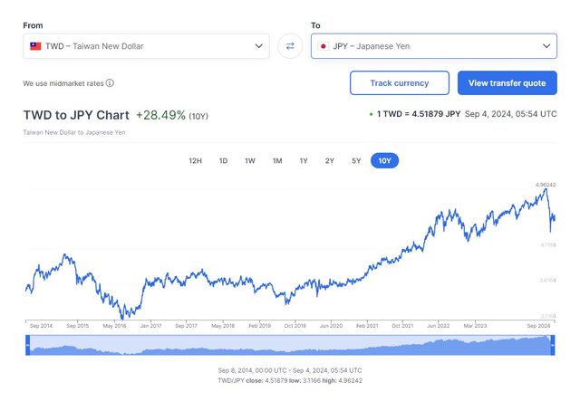Switch chart to 1M range
The width and height of the screenshot is (580, 411).
[x=277, y=160]
